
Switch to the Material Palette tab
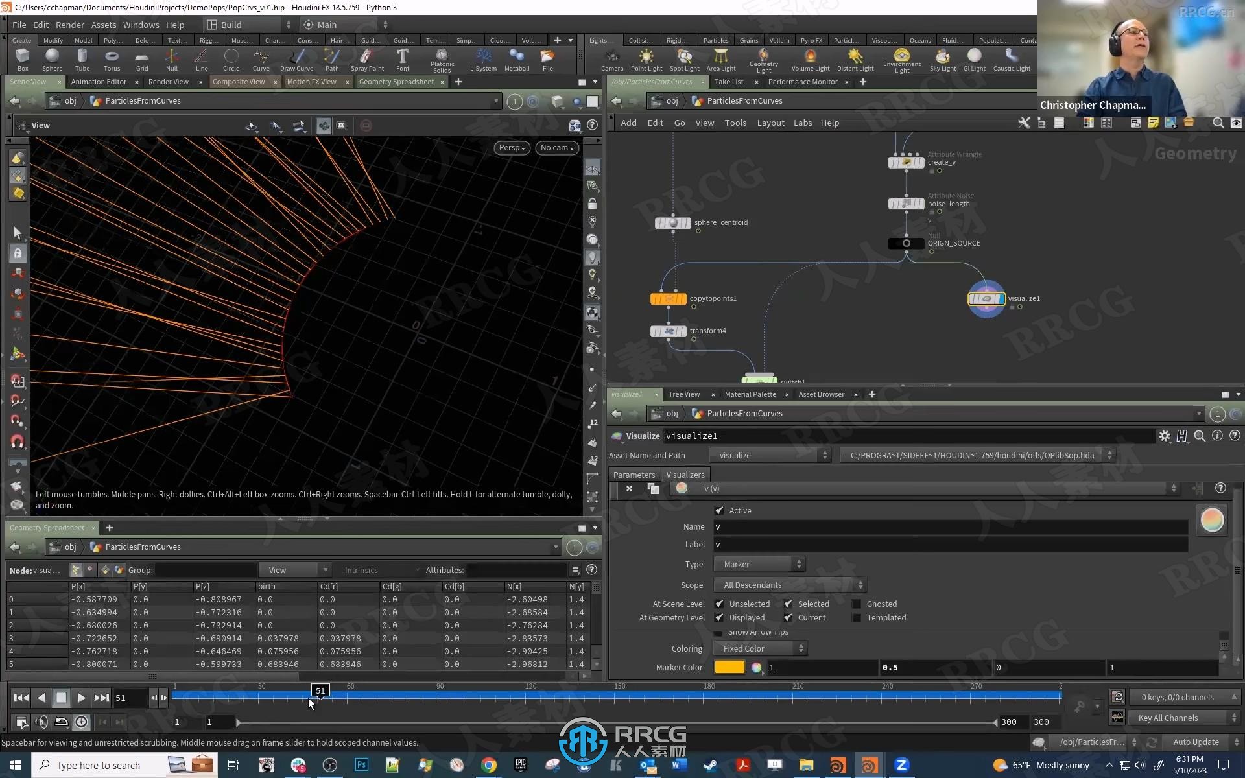click(750, 394)
